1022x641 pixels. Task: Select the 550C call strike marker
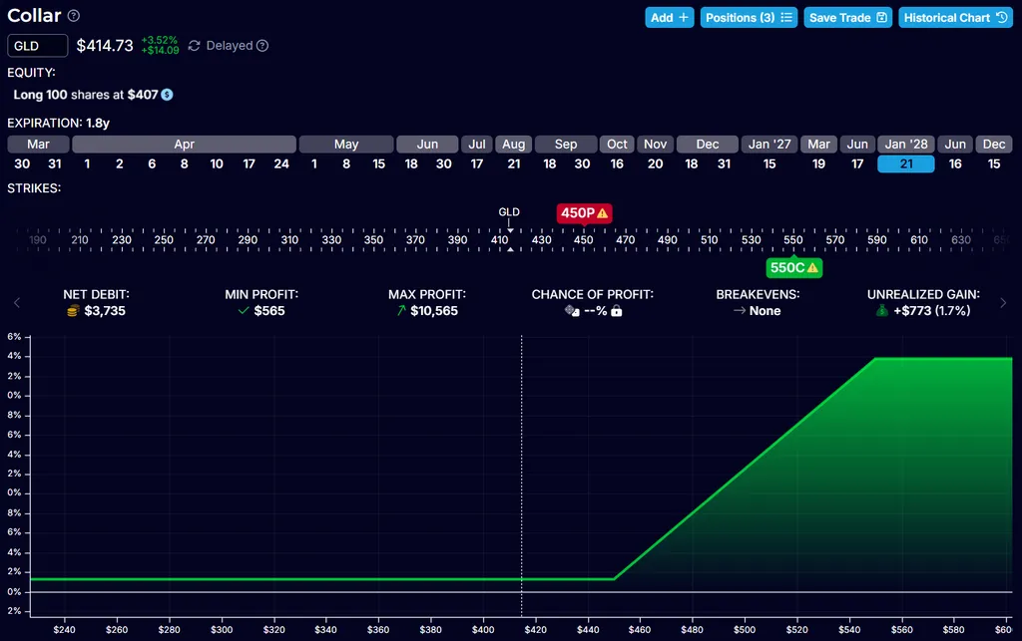793,267
